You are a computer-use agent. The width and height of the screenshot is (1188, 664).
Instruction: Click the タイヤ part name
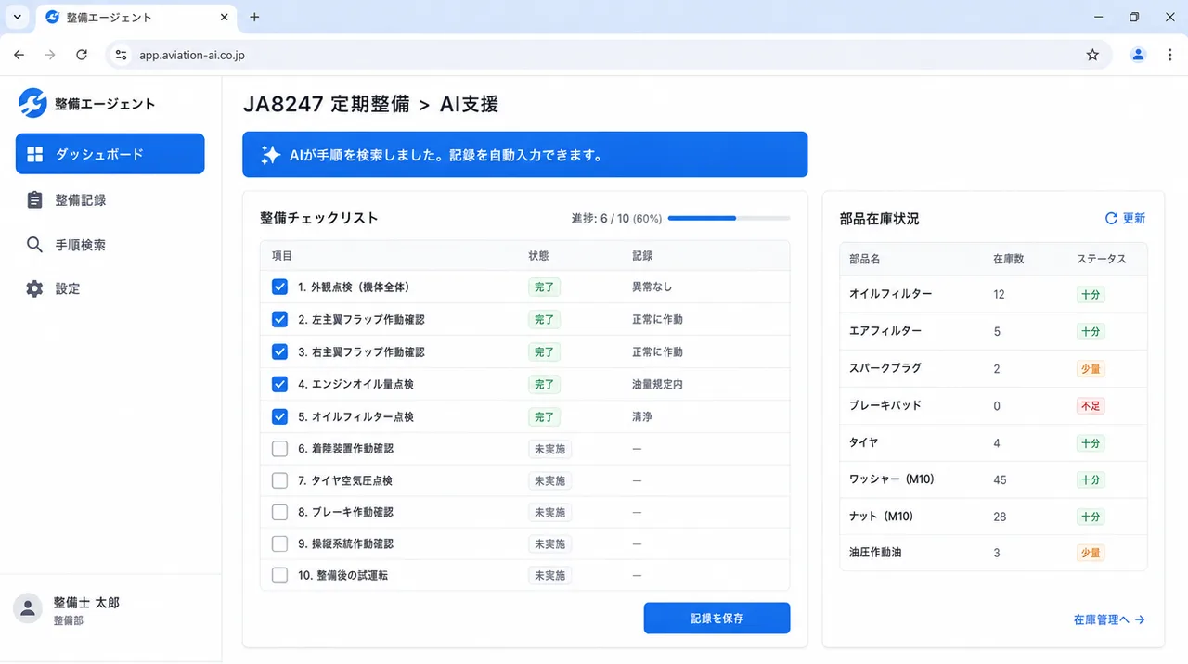click(x=863, y=442)
